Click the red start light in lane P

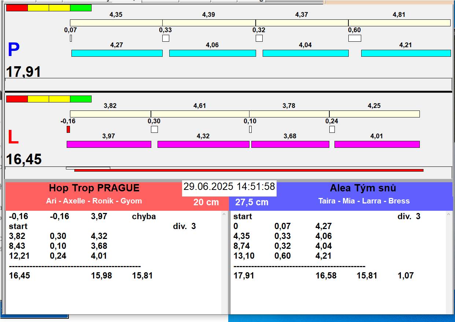pyautogui.click(x=17, y=8)
